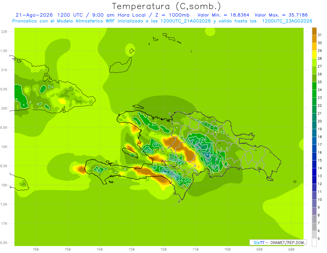327x253 pixels.
Task: Click the "Valor Min. = 18.8364" readout
Action: [x=223, y=15]
